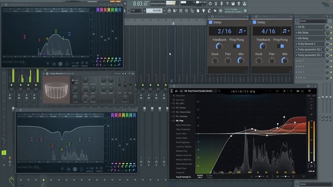Toggle Ping-Pong in the 4/16 Delay
333x187 pixels.
pos(280,46)
